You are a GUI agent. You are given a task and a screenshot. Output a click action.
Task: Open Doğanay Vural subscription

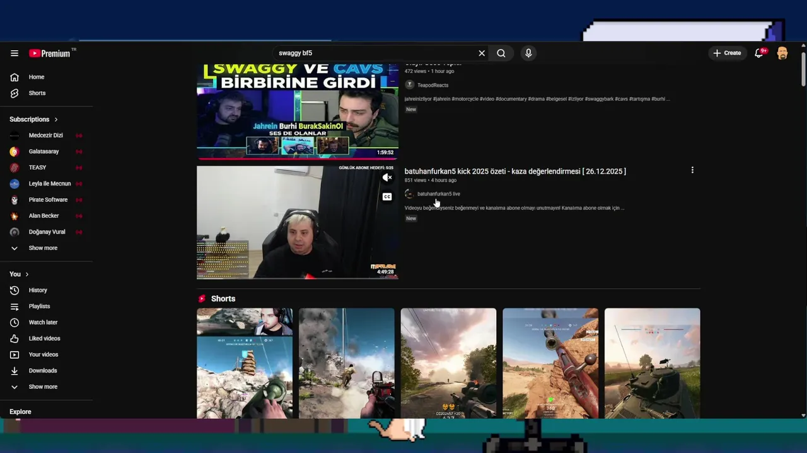[47, 232]
